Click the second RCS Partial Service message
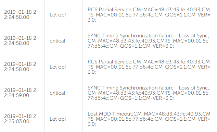 coord(149,67)
